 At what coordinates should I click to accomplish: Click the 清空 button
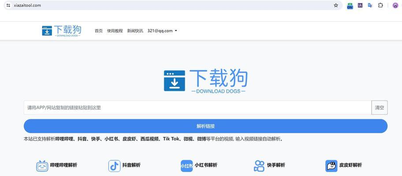(380, 108)
